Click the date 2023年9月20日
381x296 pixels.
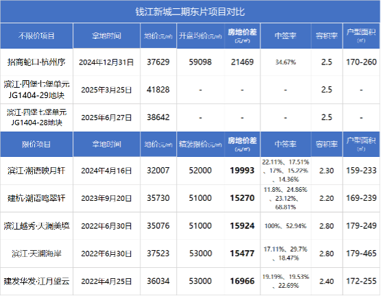point(106,199)
